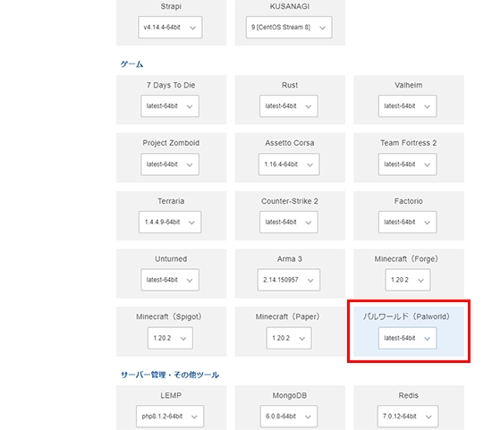Screen dimensions: 492x430
Task: Expand the Project Zomboid version dropdown
Action: coord(170,164)
